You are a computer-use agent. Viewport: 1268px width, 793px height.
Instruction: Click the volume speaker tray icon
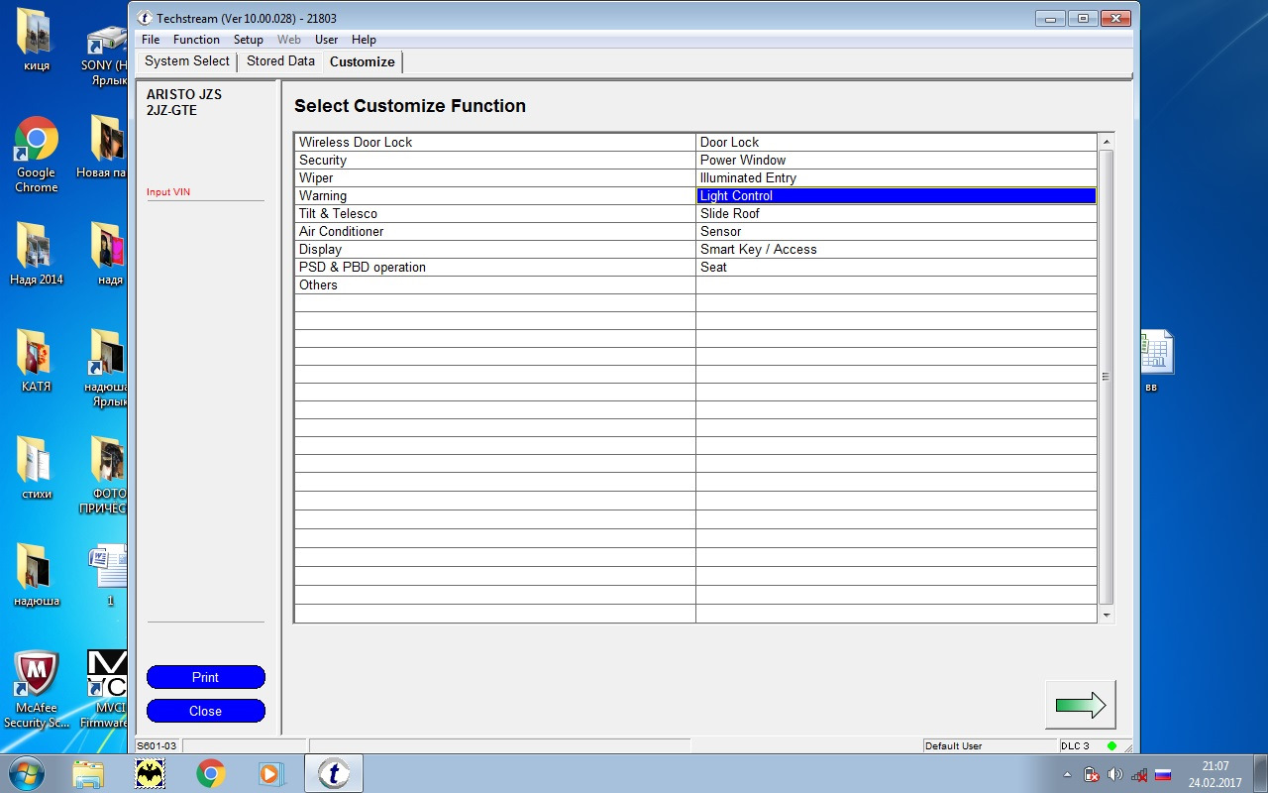[1114, 774]
